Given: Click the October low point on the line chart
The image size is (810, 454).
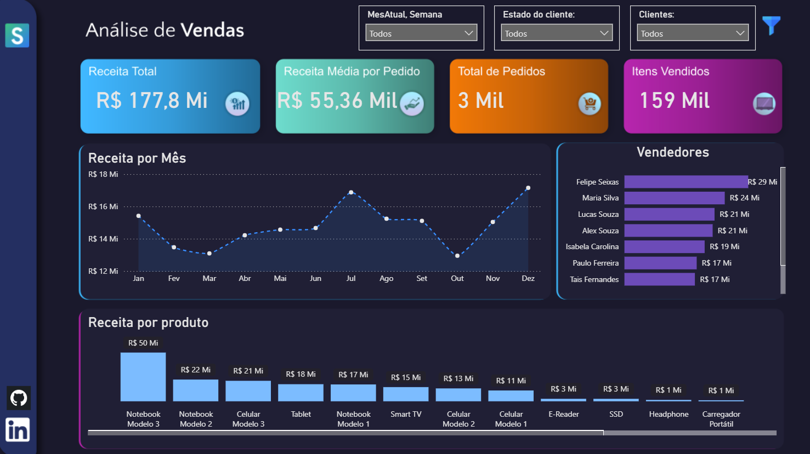Looking at the screenshot, I should tap(457, 255).
